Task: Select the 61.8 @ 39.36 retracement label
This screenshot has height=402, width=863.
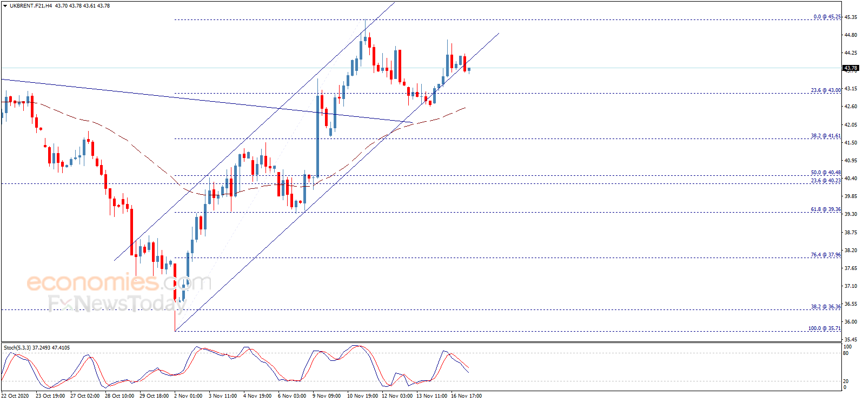Action: click(x=826, y=209)
